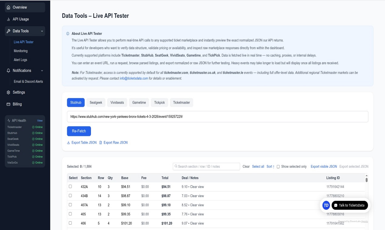Select the Gametime platform tab

tap(139, 102)
